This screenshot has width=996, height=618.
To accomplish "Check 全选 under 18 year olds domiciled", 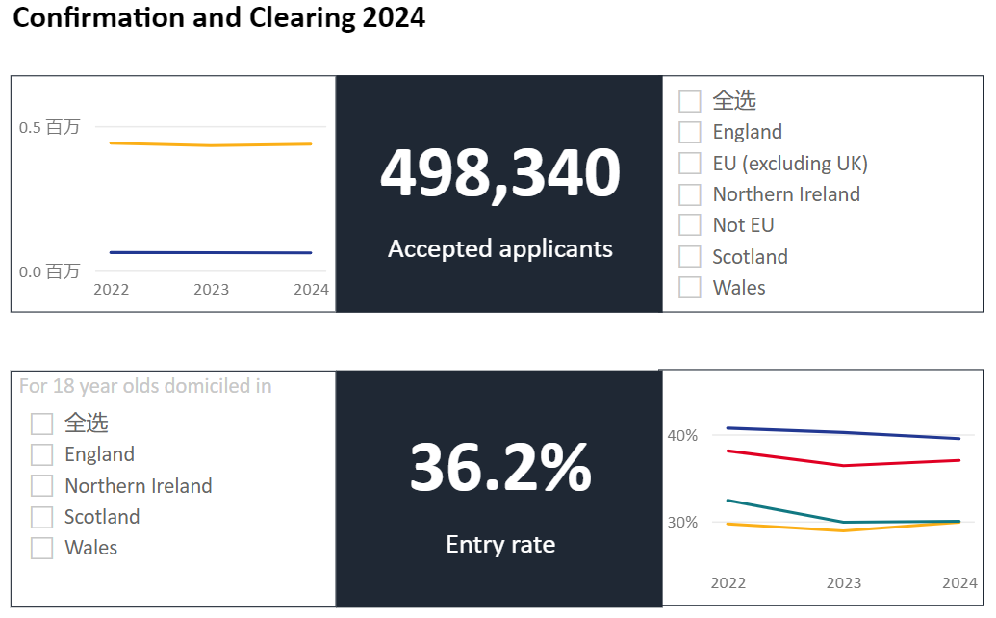I will (x=42, y=424).
